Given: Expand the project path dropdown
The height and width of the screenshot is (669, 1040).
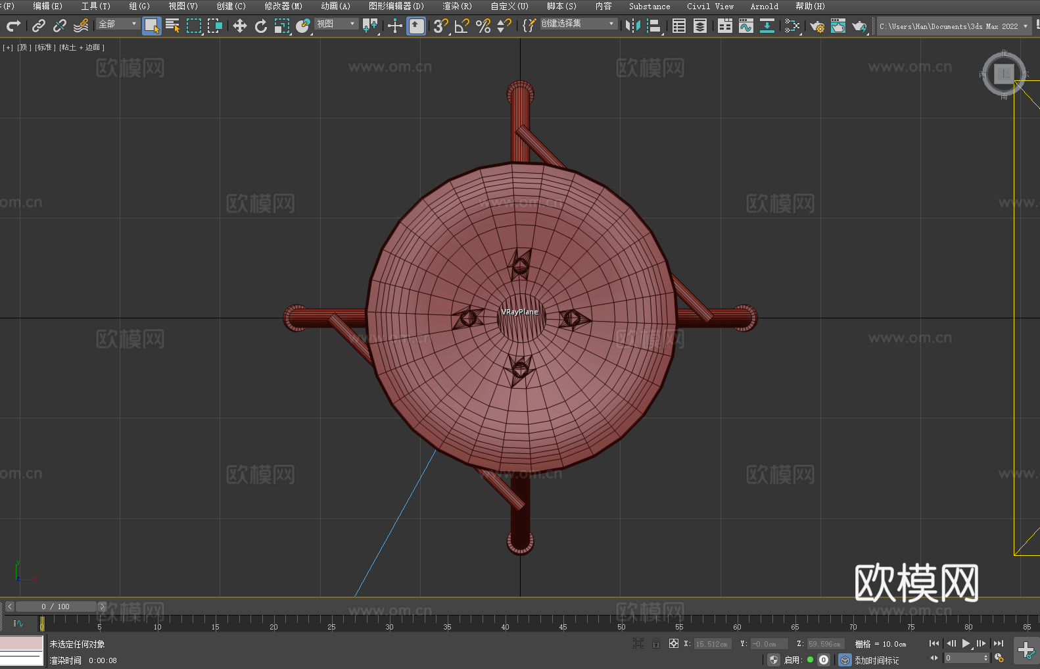Looking at the screenshot, I should (x=1025, y=26).
